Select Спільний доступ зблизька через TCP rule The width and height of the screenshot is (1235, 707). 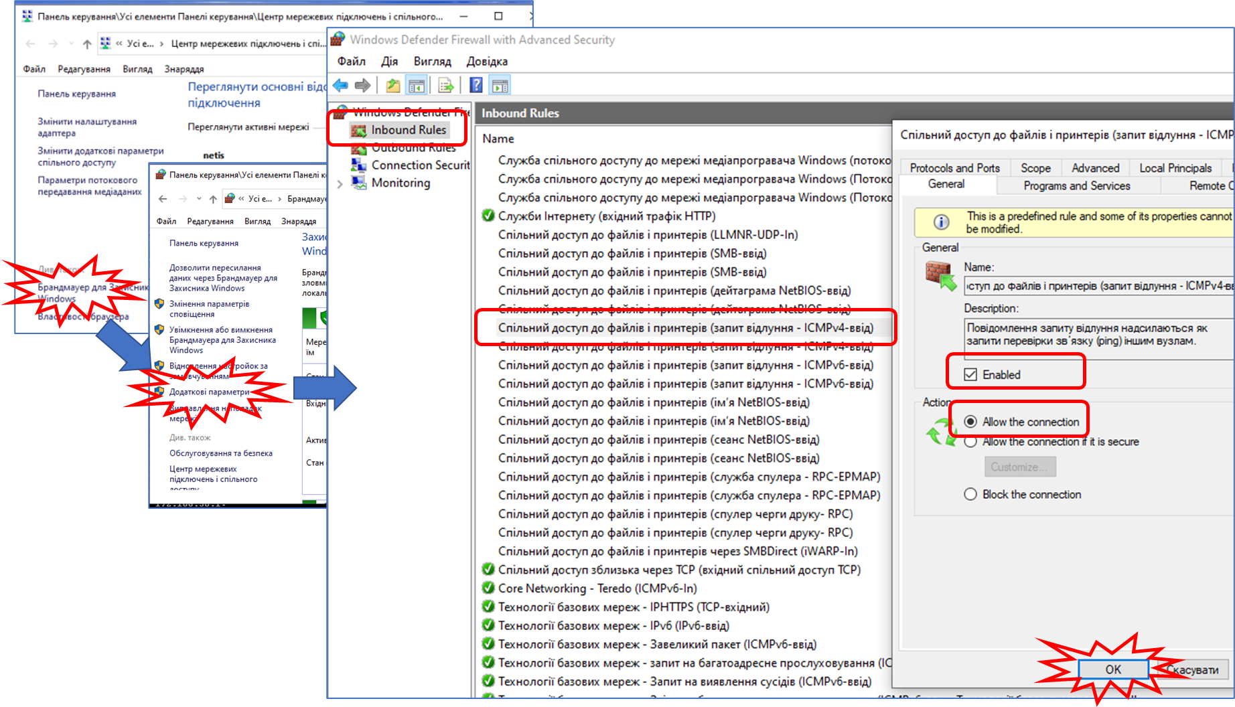679,570
